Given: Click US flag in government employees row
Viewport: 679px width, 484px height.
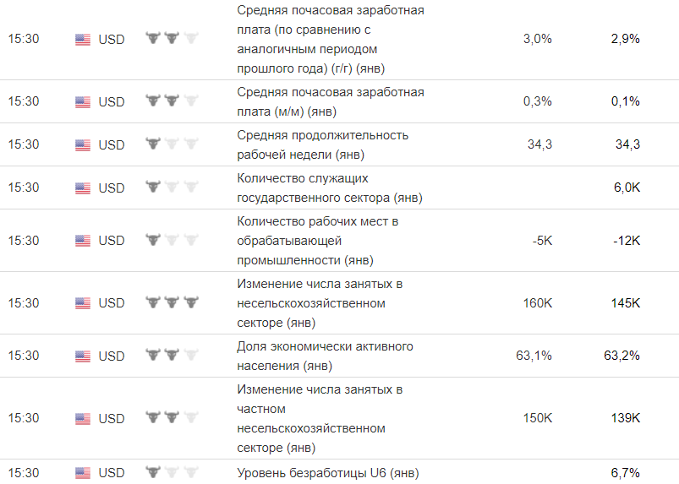Looking at the screenshot, I should click(x=82, y=188).
